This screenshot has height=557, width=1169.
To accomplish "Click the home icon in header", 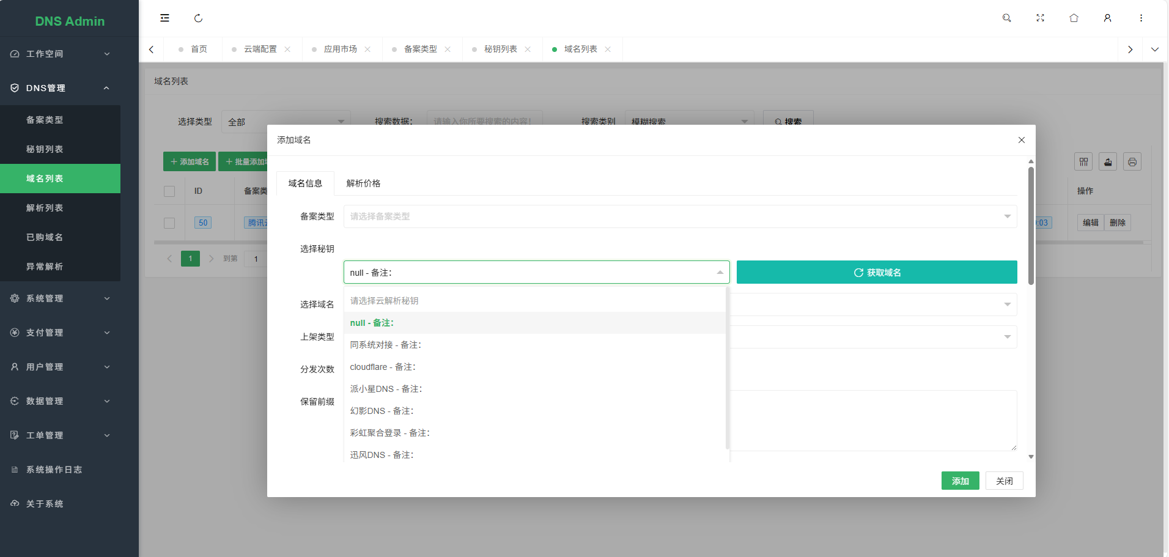I will click(1074, 18).
